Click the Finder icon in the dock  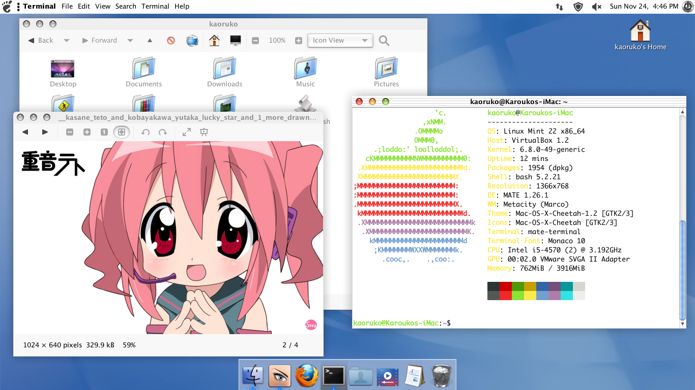click(253, 376)
